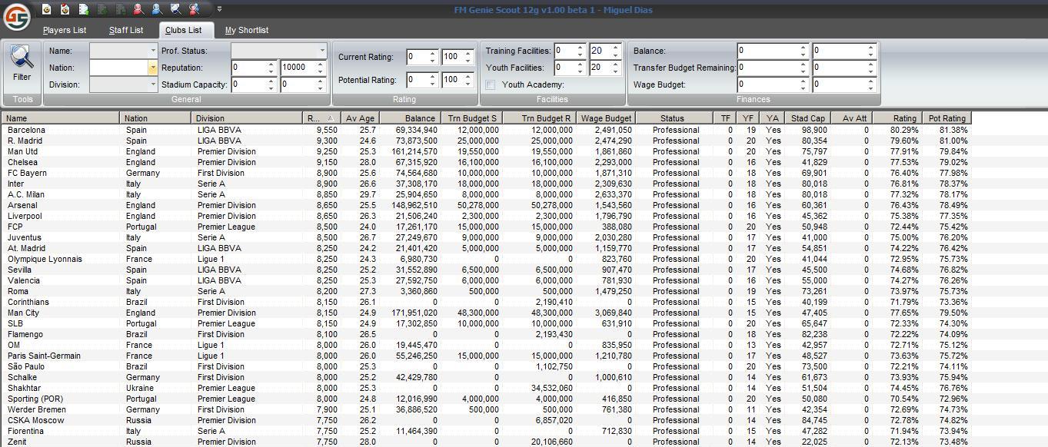Enable the Youth Academy checkbox
The height and width of the screenshot is (447, 1048).
pos(491,85)
